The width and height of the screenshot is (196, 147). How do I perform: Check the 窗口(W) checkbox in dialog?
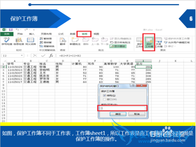(x=105, y=99)
